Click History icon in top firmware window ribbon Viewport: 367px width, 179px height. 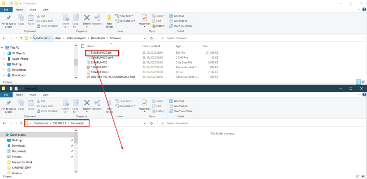click(160, 26)
